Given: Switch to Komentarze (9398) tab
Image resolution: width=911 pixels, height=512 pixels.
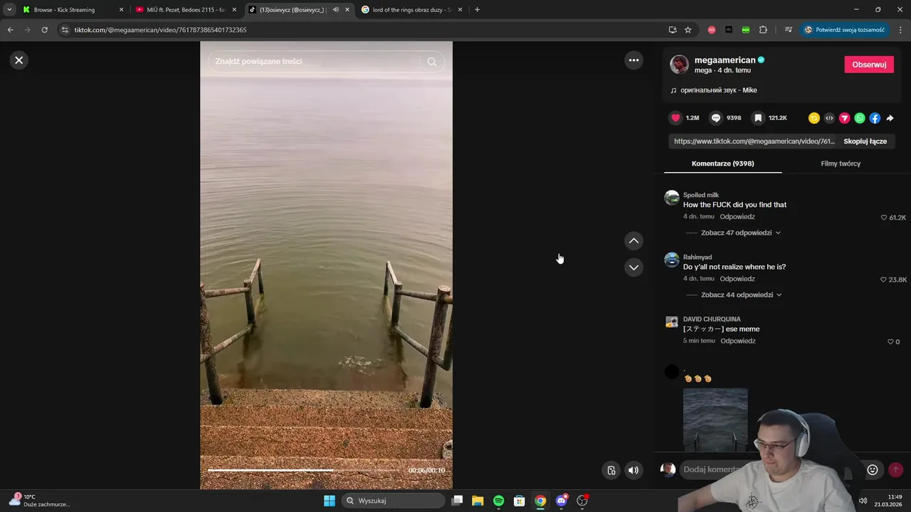Looking at the screenshot, I should pyautogui.click(x=722, y=164).
